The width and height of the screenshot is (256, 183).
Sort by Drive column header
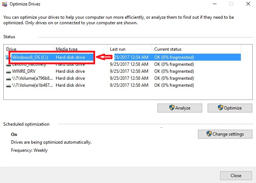point(29,49)
